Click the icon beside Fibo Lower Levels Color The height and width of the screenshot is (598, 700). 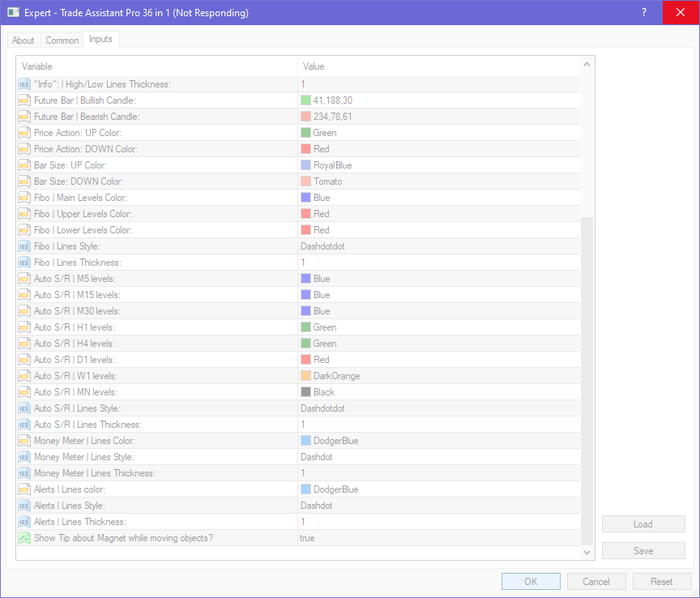coord(24,230)
